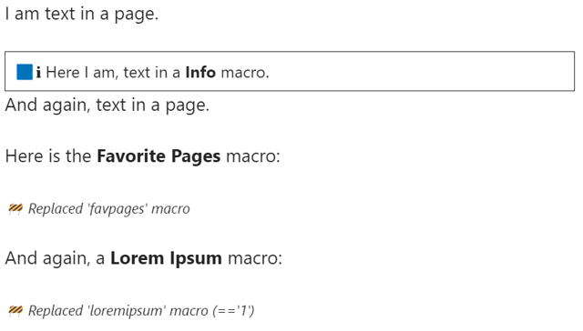The height and width of the screenshot is (331, 583).
Task: Click the bold 'i' info symbol
Action: 38,73
